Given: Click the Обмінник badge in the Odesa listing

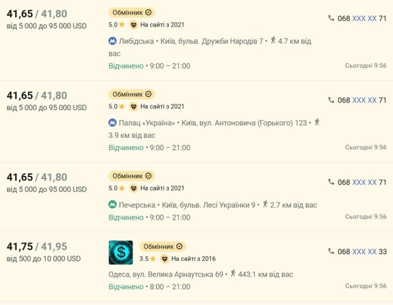Looking at the screenshot, I should pos(163,246).
